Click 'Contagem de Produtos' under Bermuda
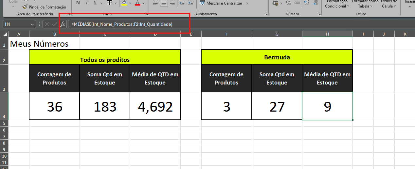This screenshot has height=169, width=415. point(226,78)
